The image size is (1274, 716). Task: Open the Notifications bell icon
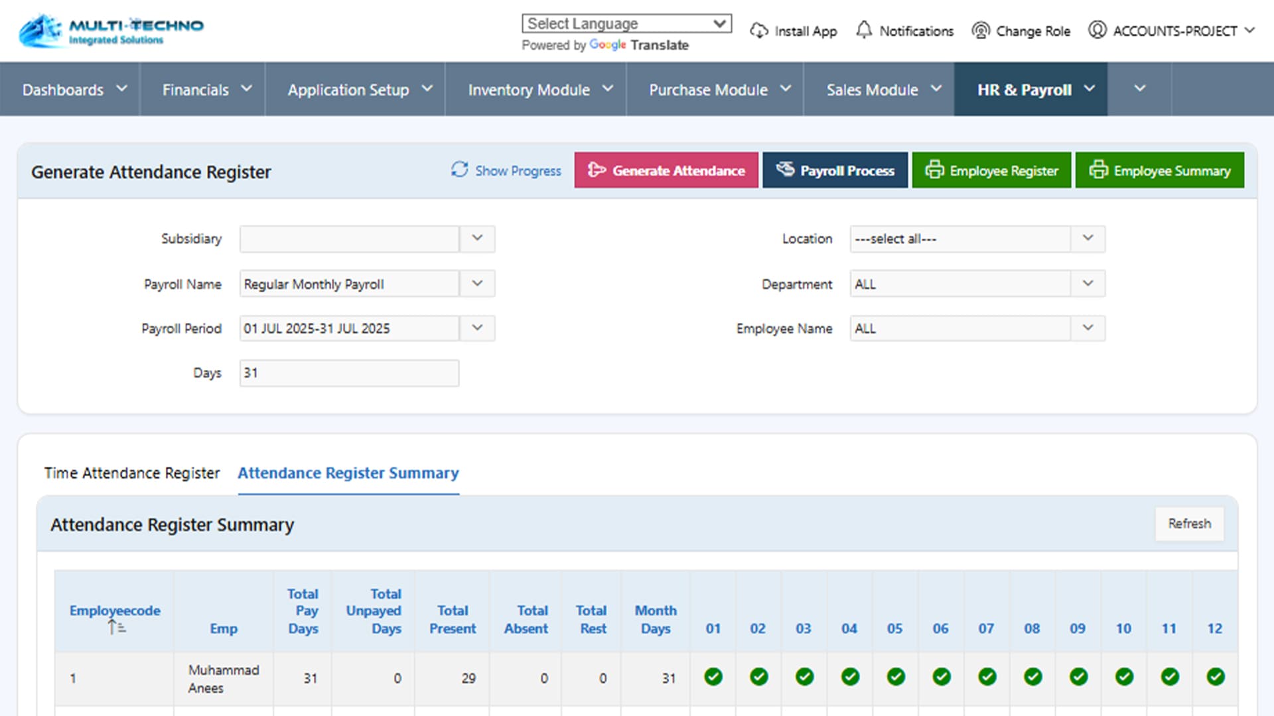863,30
